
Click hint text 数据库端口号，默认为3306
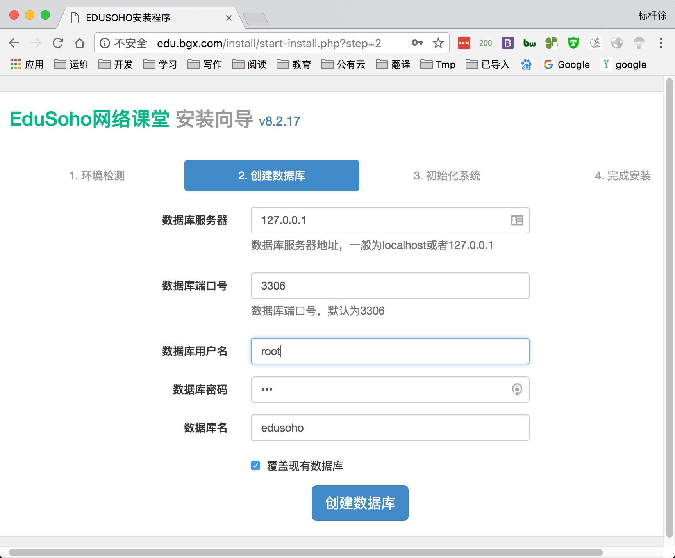point(318,311)
